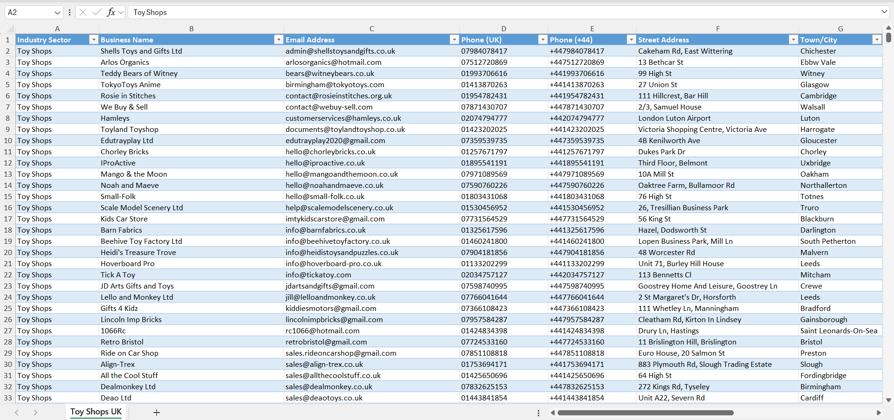
Task: Select row 15 header
Action: (8, 196)
